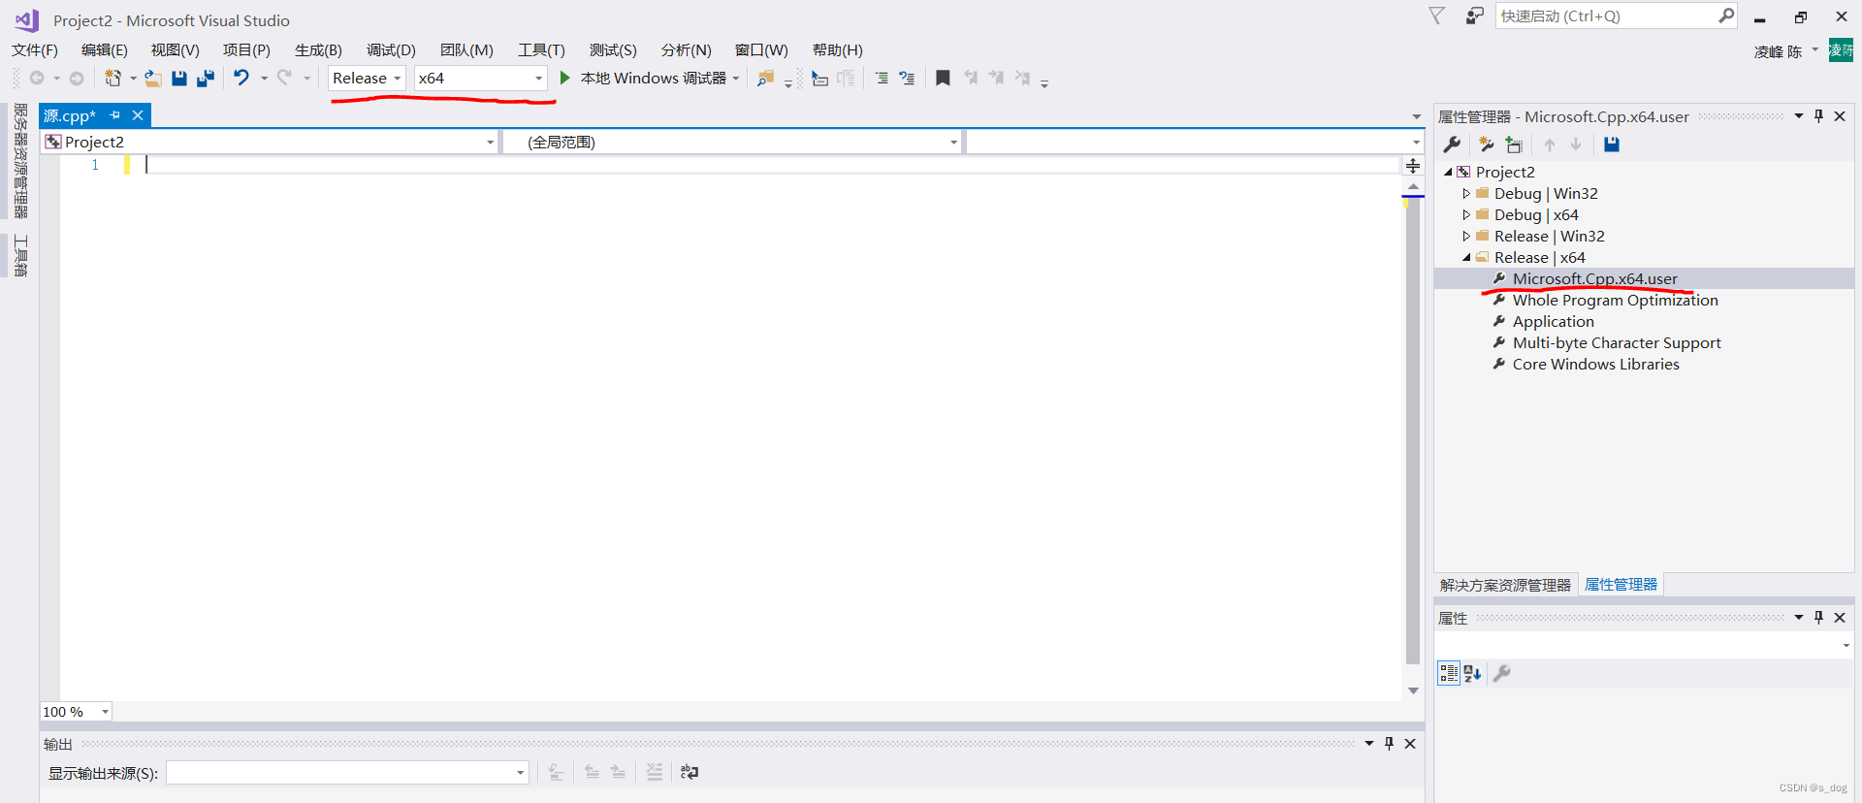Click the redo arrow icon
The image size is (1862, 803).
(284, 78)
